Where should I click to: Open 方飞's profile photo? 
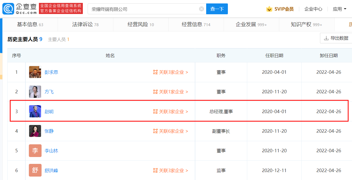pyautogui.click(x=35, y=92)
